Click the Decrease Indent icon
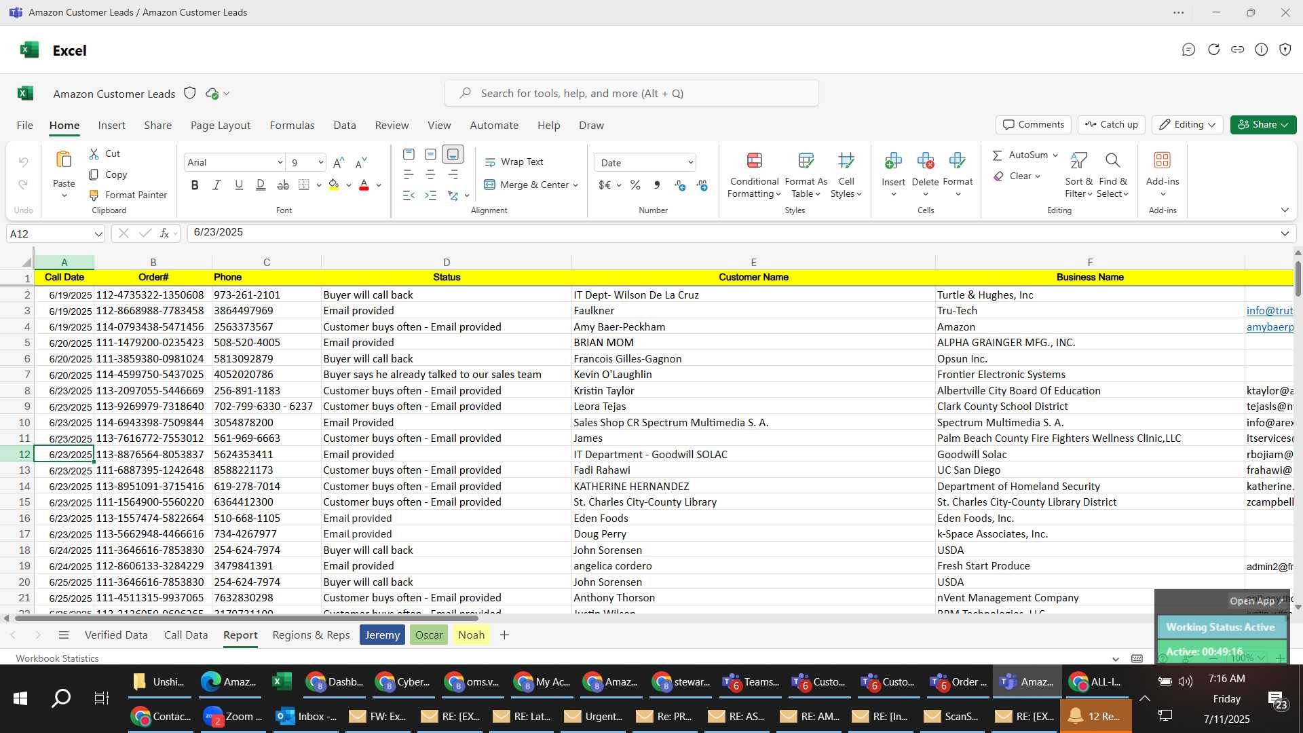 pyautogui.click(x=409, y=195)
